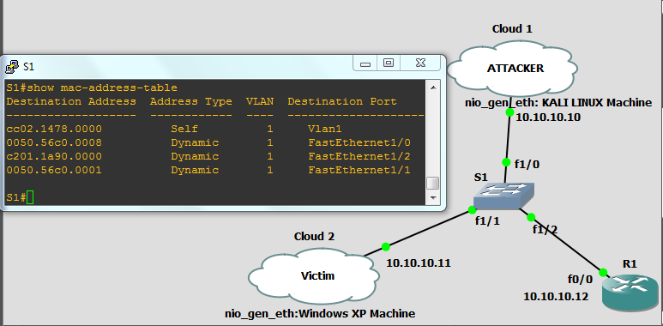This screenshot has width=663, height=326.
Task: Click the green link dot at f1/0
Action: [506, 162]
